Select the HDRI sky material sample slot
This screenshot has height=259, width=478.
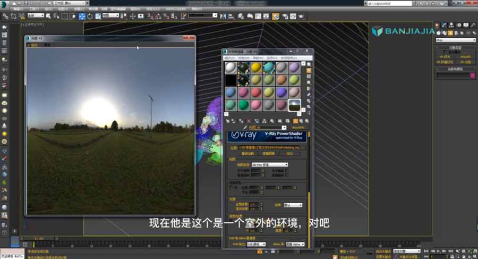294,105
